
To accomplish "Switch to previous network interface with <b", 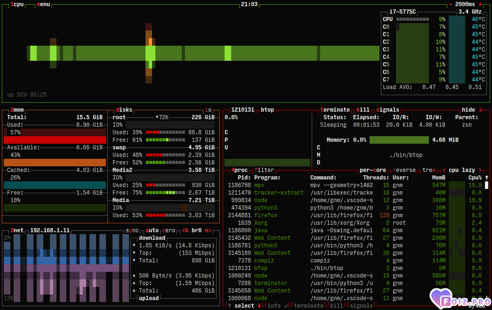I will pyautogui.click(x=185, y=230).
